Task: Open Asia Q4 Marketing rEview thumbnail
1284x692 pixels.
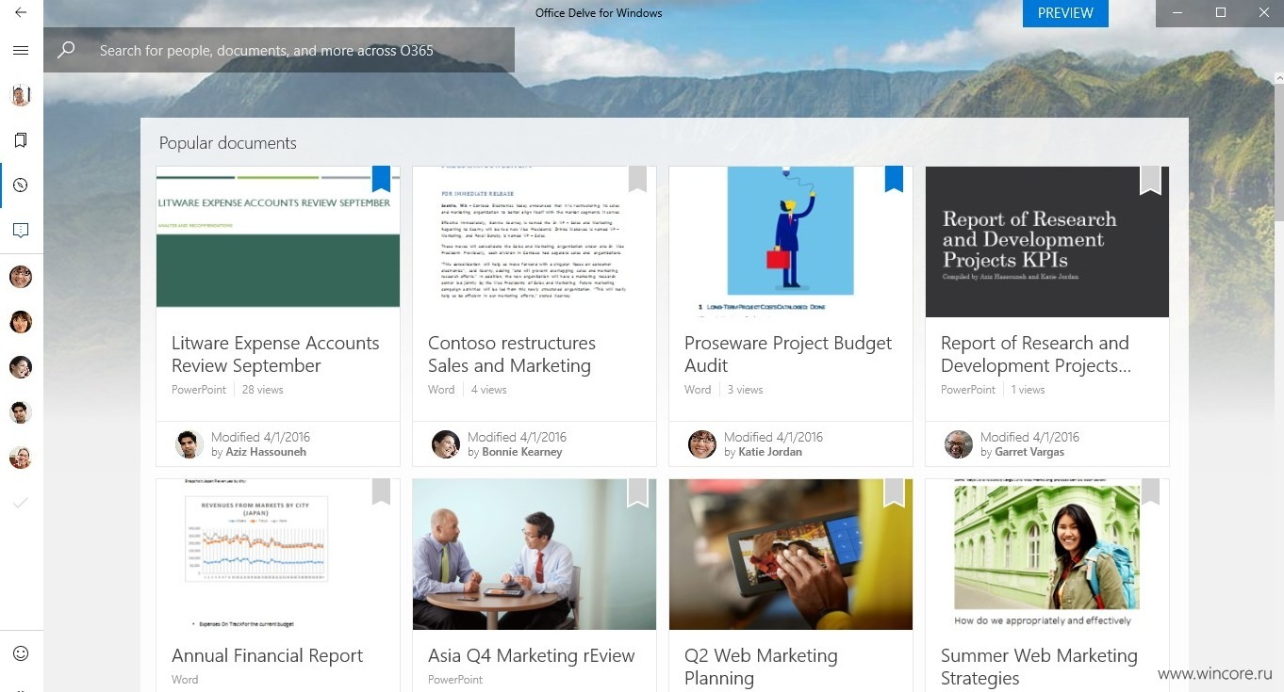Action: click(535, 555)
